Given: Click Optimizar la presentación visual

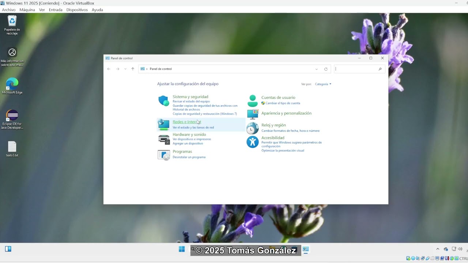Looking at the screenshot, I should pos(283,150).
